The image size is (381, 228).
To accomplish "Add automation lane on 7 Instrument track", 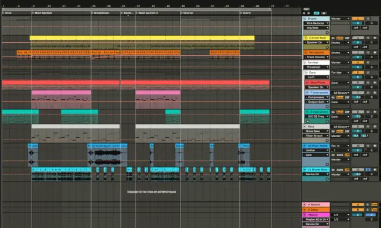I will tap(327, 106).
